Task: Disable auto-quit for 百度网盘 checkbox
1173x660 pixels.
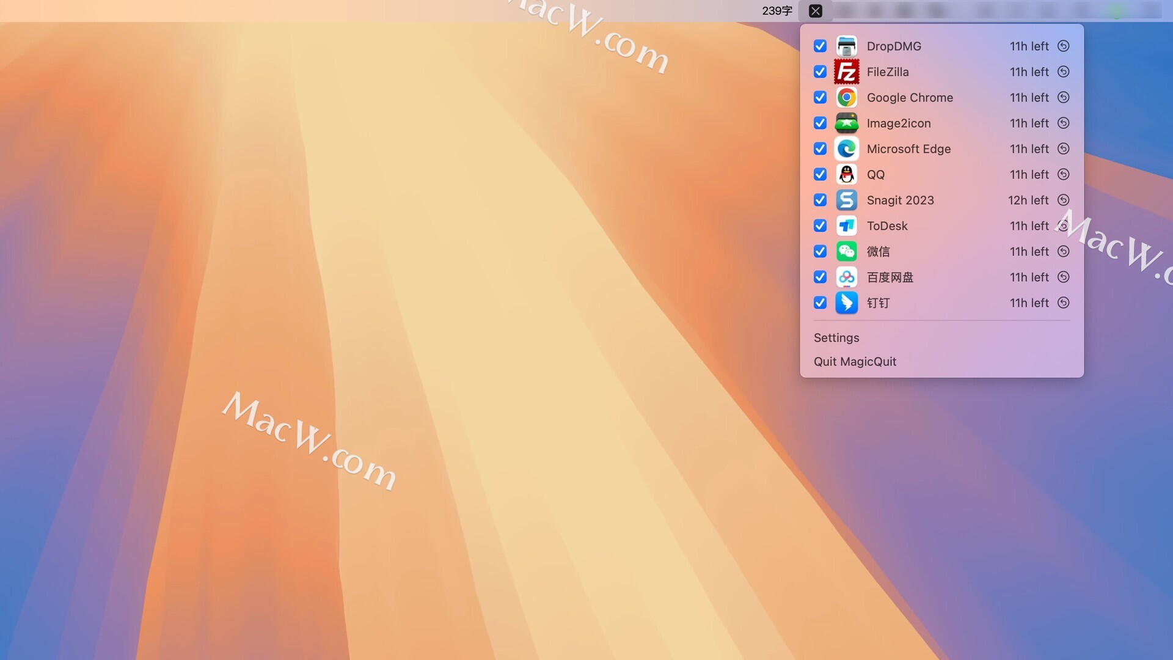Action: pos(820,277)
